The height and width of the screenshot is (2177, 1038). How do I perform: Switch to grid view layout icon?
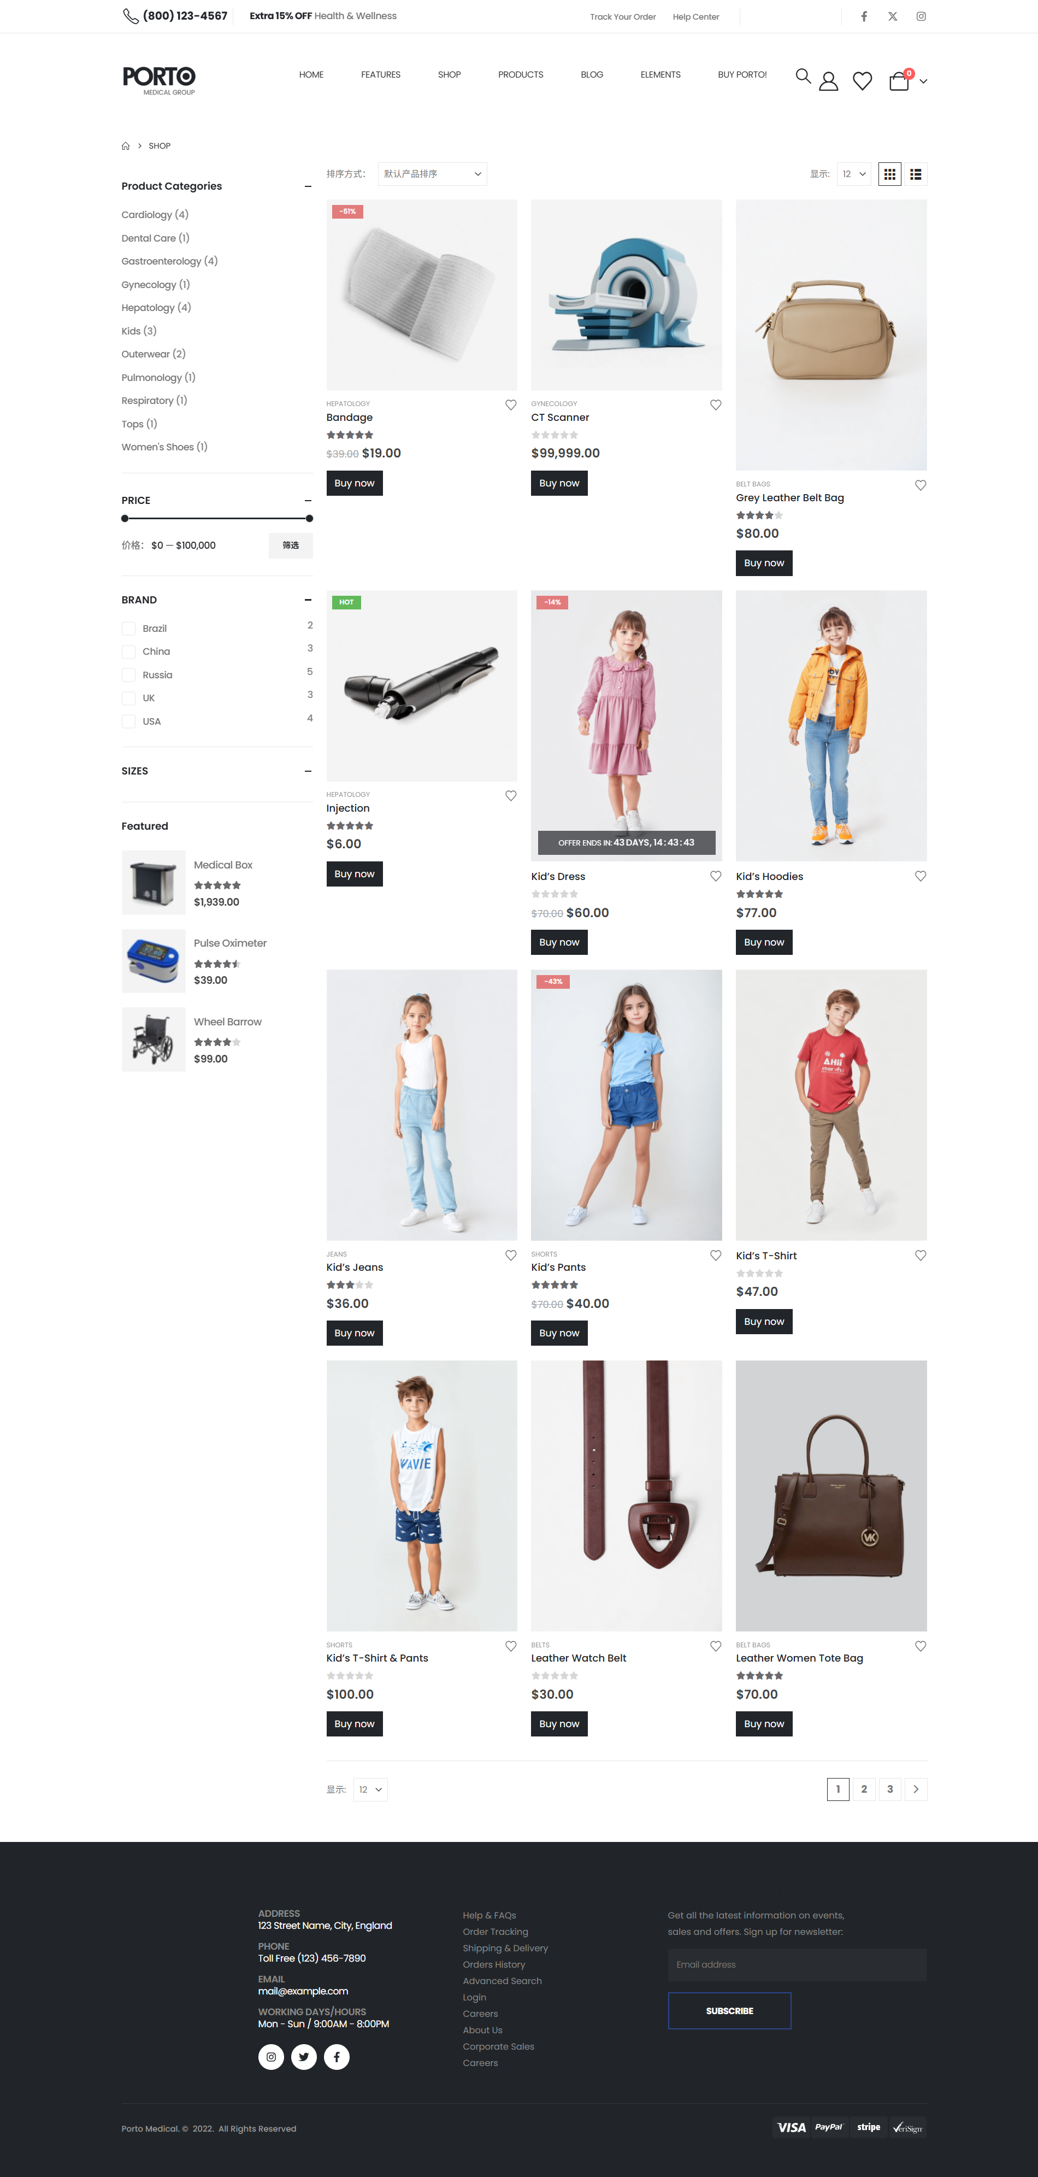[x=889, y=174]
